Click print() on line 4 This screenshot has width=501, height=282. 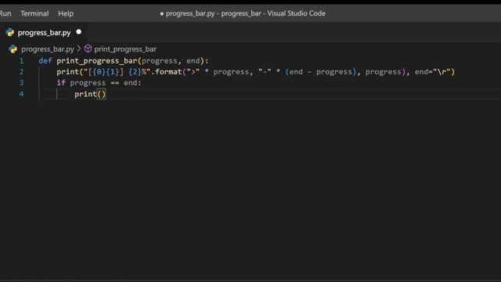tap(90, 94)
